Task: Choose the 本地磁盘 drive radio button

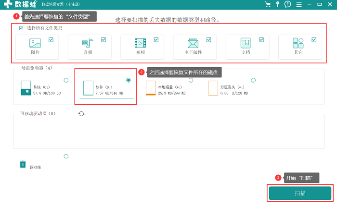Action: (x=191, y=80)
